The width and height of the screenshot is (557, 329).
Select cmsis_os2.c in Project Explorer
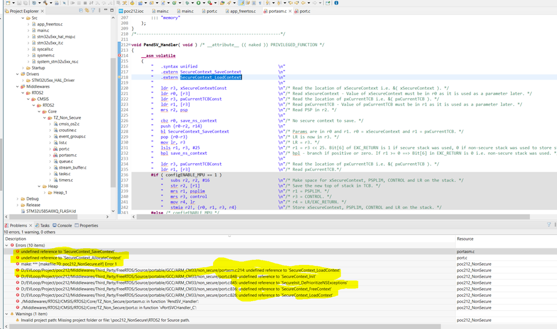click(69, 124)
